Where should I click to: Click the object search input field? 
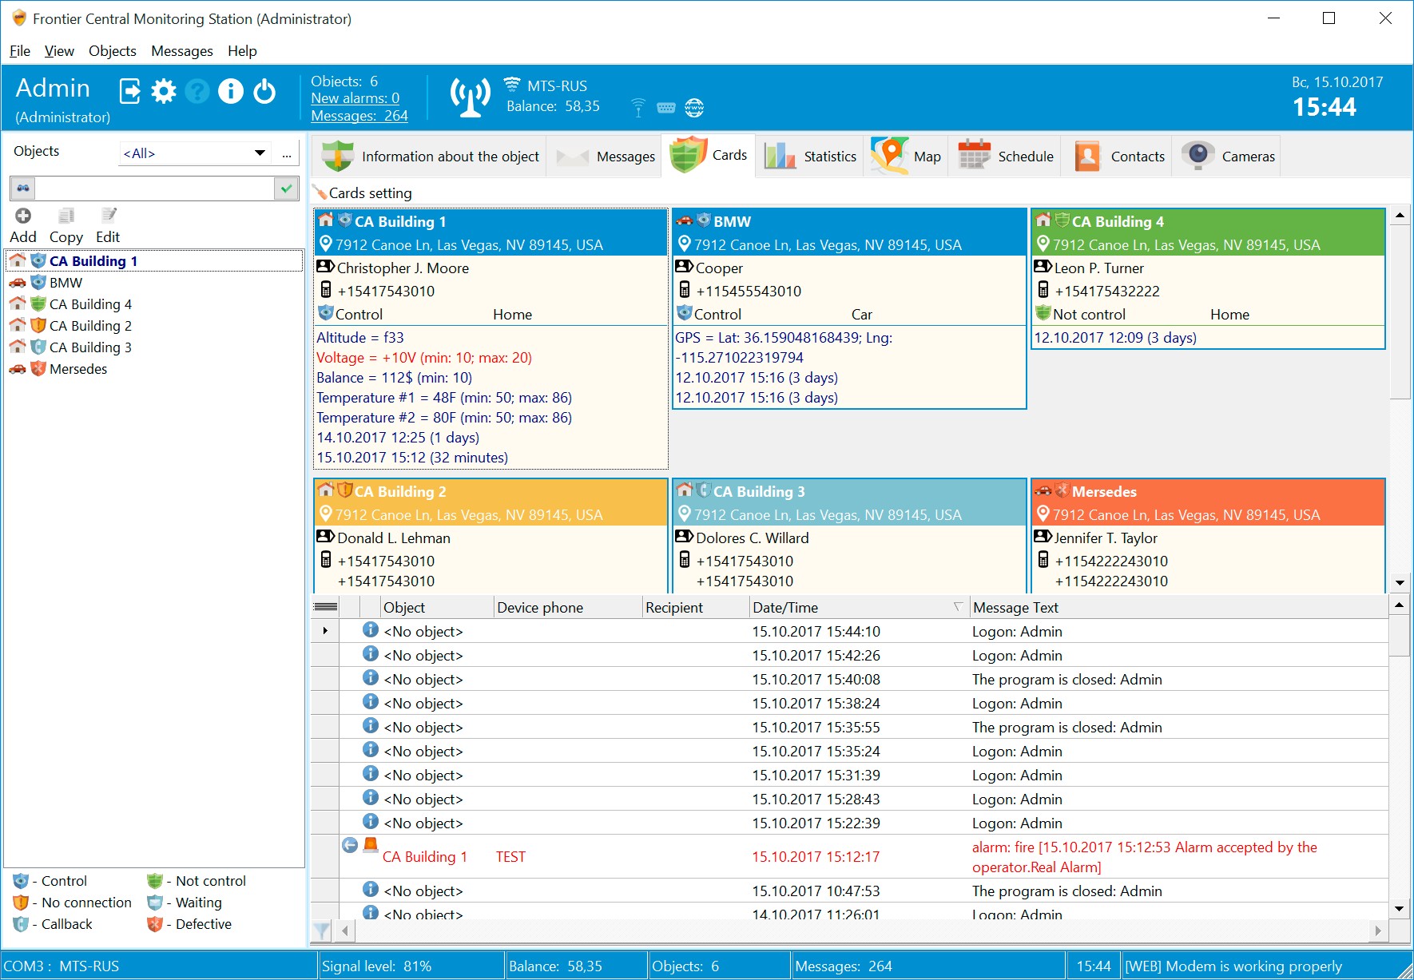154,188
